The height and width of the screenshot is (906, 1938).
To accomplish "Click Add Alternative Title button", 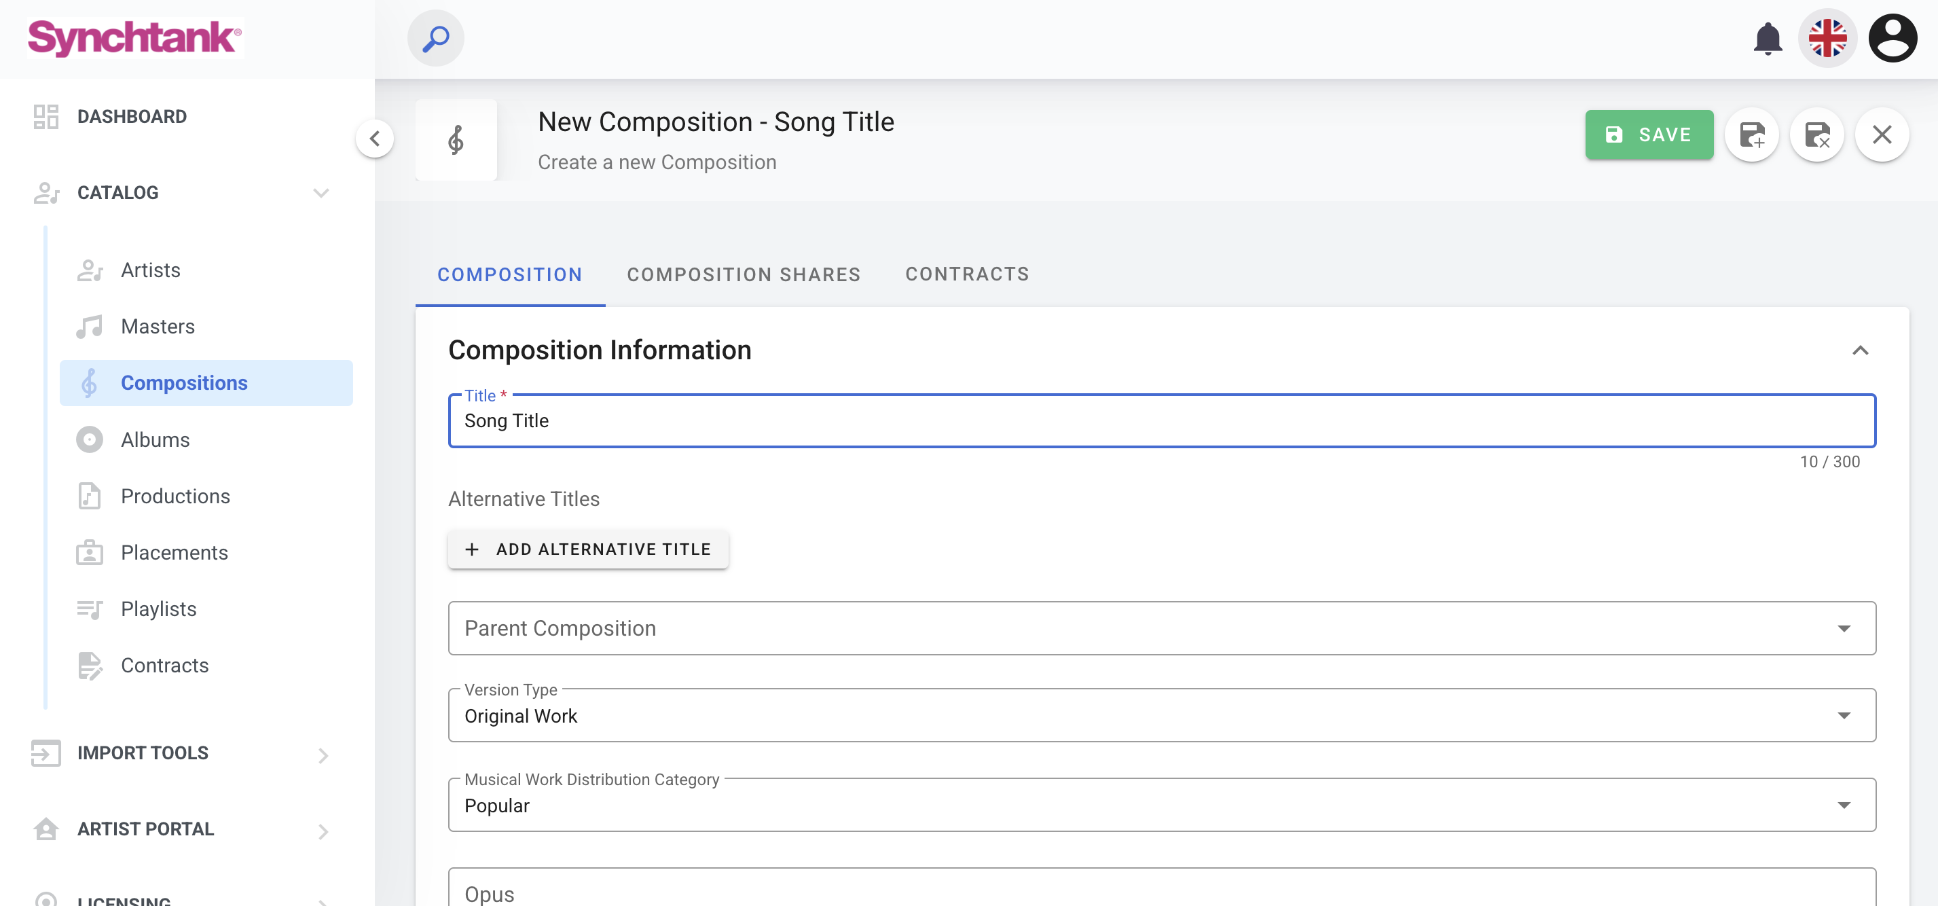I will click(587, 549).
